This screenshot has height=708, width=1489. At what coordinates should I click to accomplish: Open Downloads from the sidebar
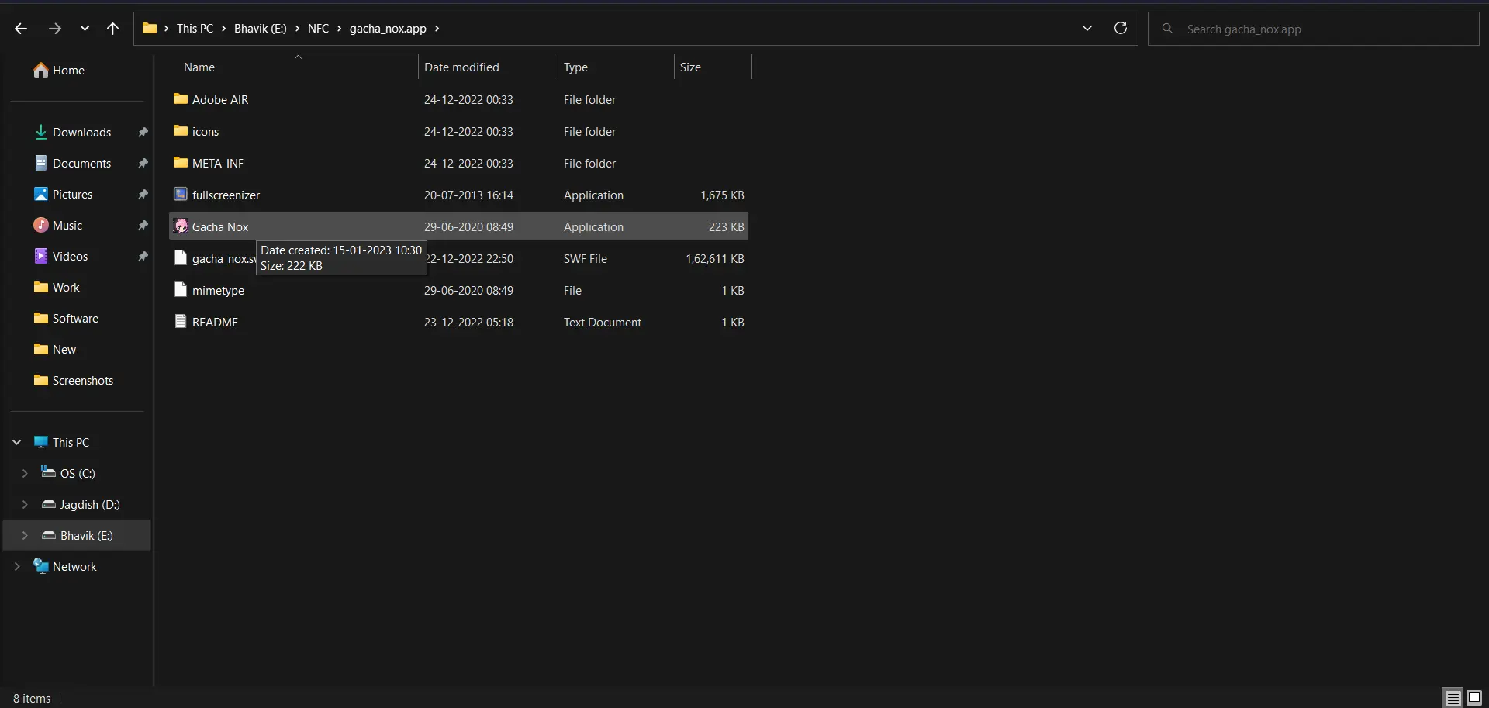click(x=81, y=133)
